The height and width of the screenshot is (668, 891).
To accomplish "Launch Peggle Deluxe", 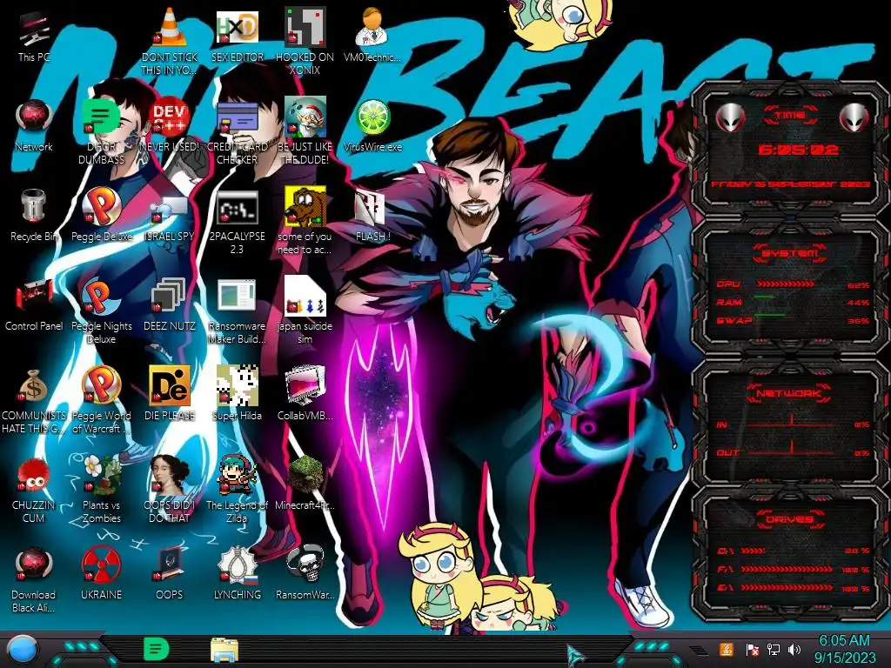I will [x=101, y=216].
